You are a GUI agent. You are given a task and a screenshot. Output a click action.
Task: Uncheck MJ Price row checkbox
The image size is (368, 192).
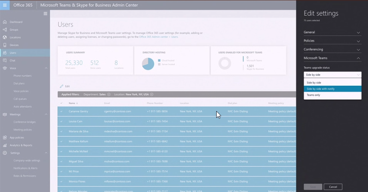tap(62, 172)
